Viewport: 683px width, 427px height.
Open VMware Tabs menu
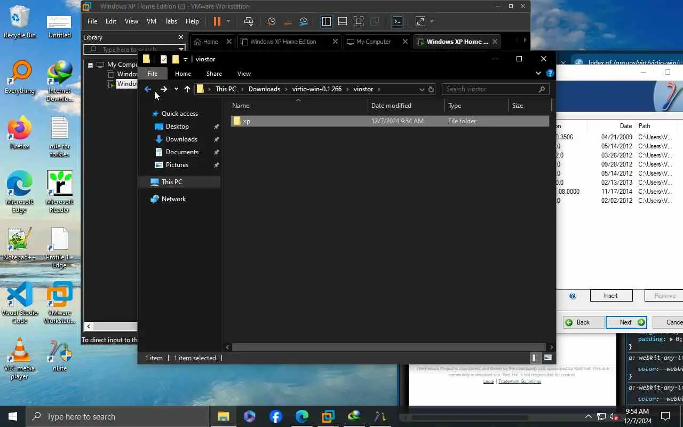click(x=171, y=21)
